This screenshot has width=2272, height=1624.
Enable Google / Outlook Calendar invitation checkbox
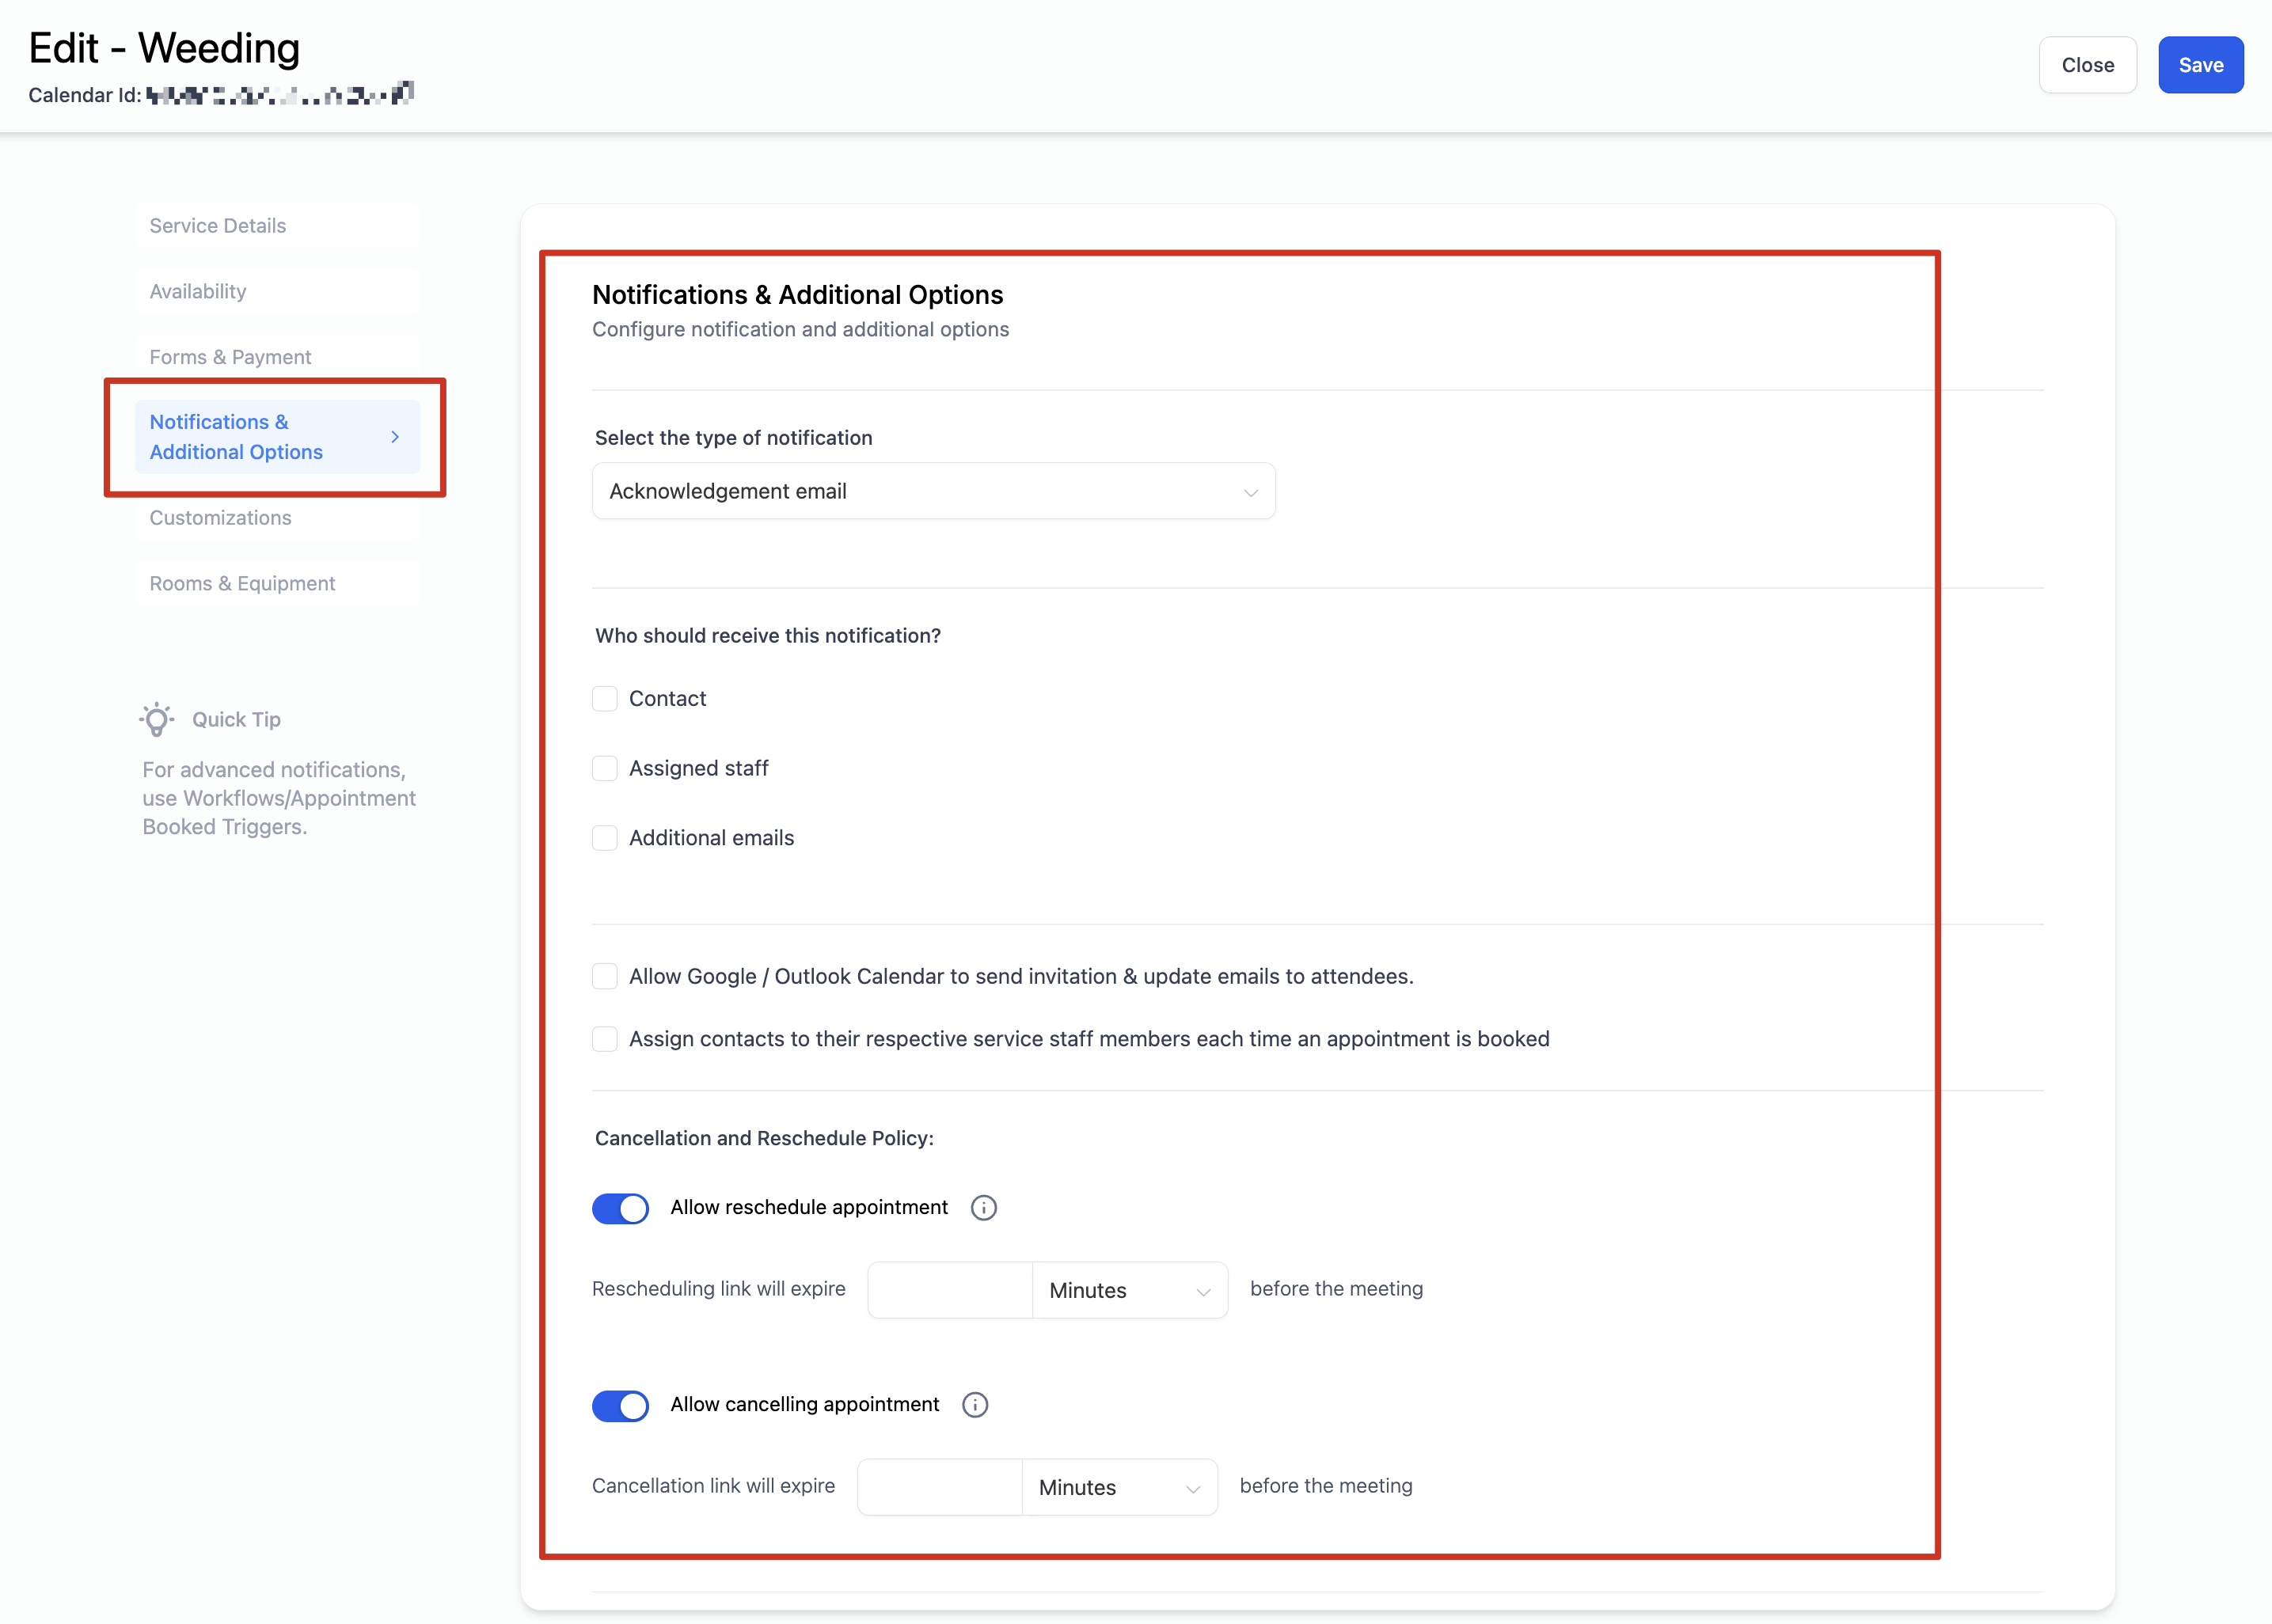tap(605, 976)
